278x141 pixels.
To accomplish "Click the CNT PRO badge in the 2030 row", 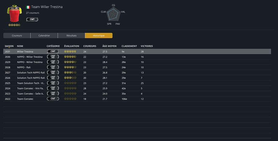I will (x=53, y=57).
